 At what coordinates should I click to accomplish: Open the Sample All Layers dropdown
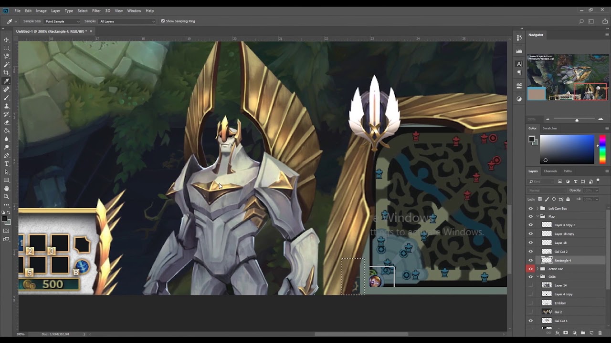[127, 21]
